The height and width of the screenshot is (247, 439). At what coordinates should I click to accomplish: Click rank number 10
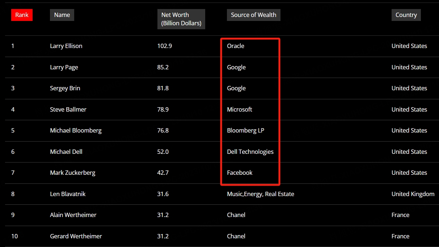[14, 236]
